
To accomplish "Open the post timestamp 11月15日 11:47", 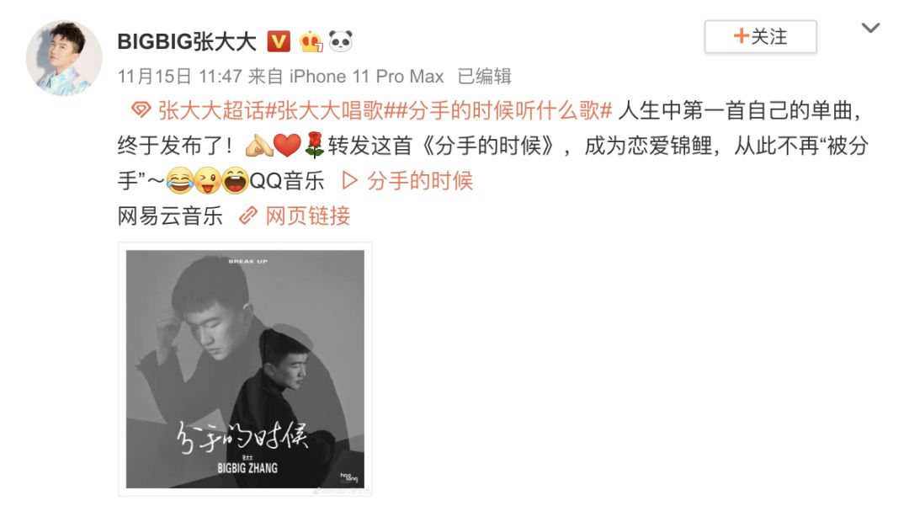I will pos(180,76).
